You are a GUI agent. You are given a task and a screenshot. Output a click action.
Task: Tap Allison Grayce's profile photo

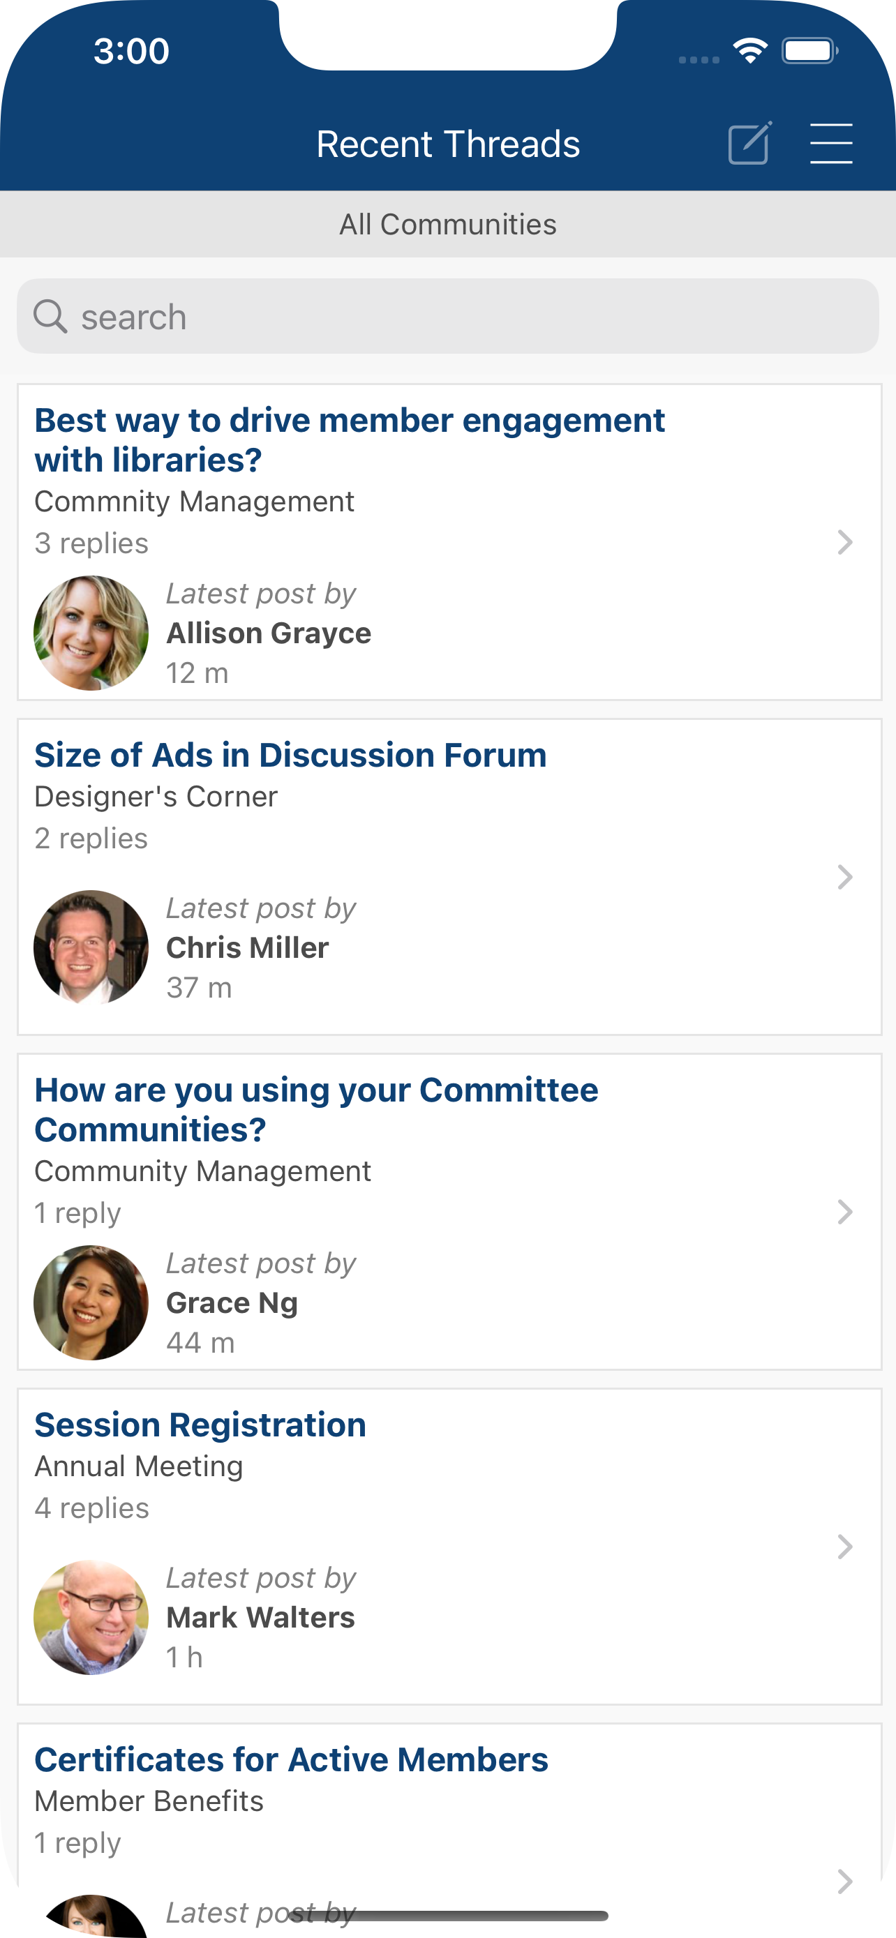tap(91, 633)
